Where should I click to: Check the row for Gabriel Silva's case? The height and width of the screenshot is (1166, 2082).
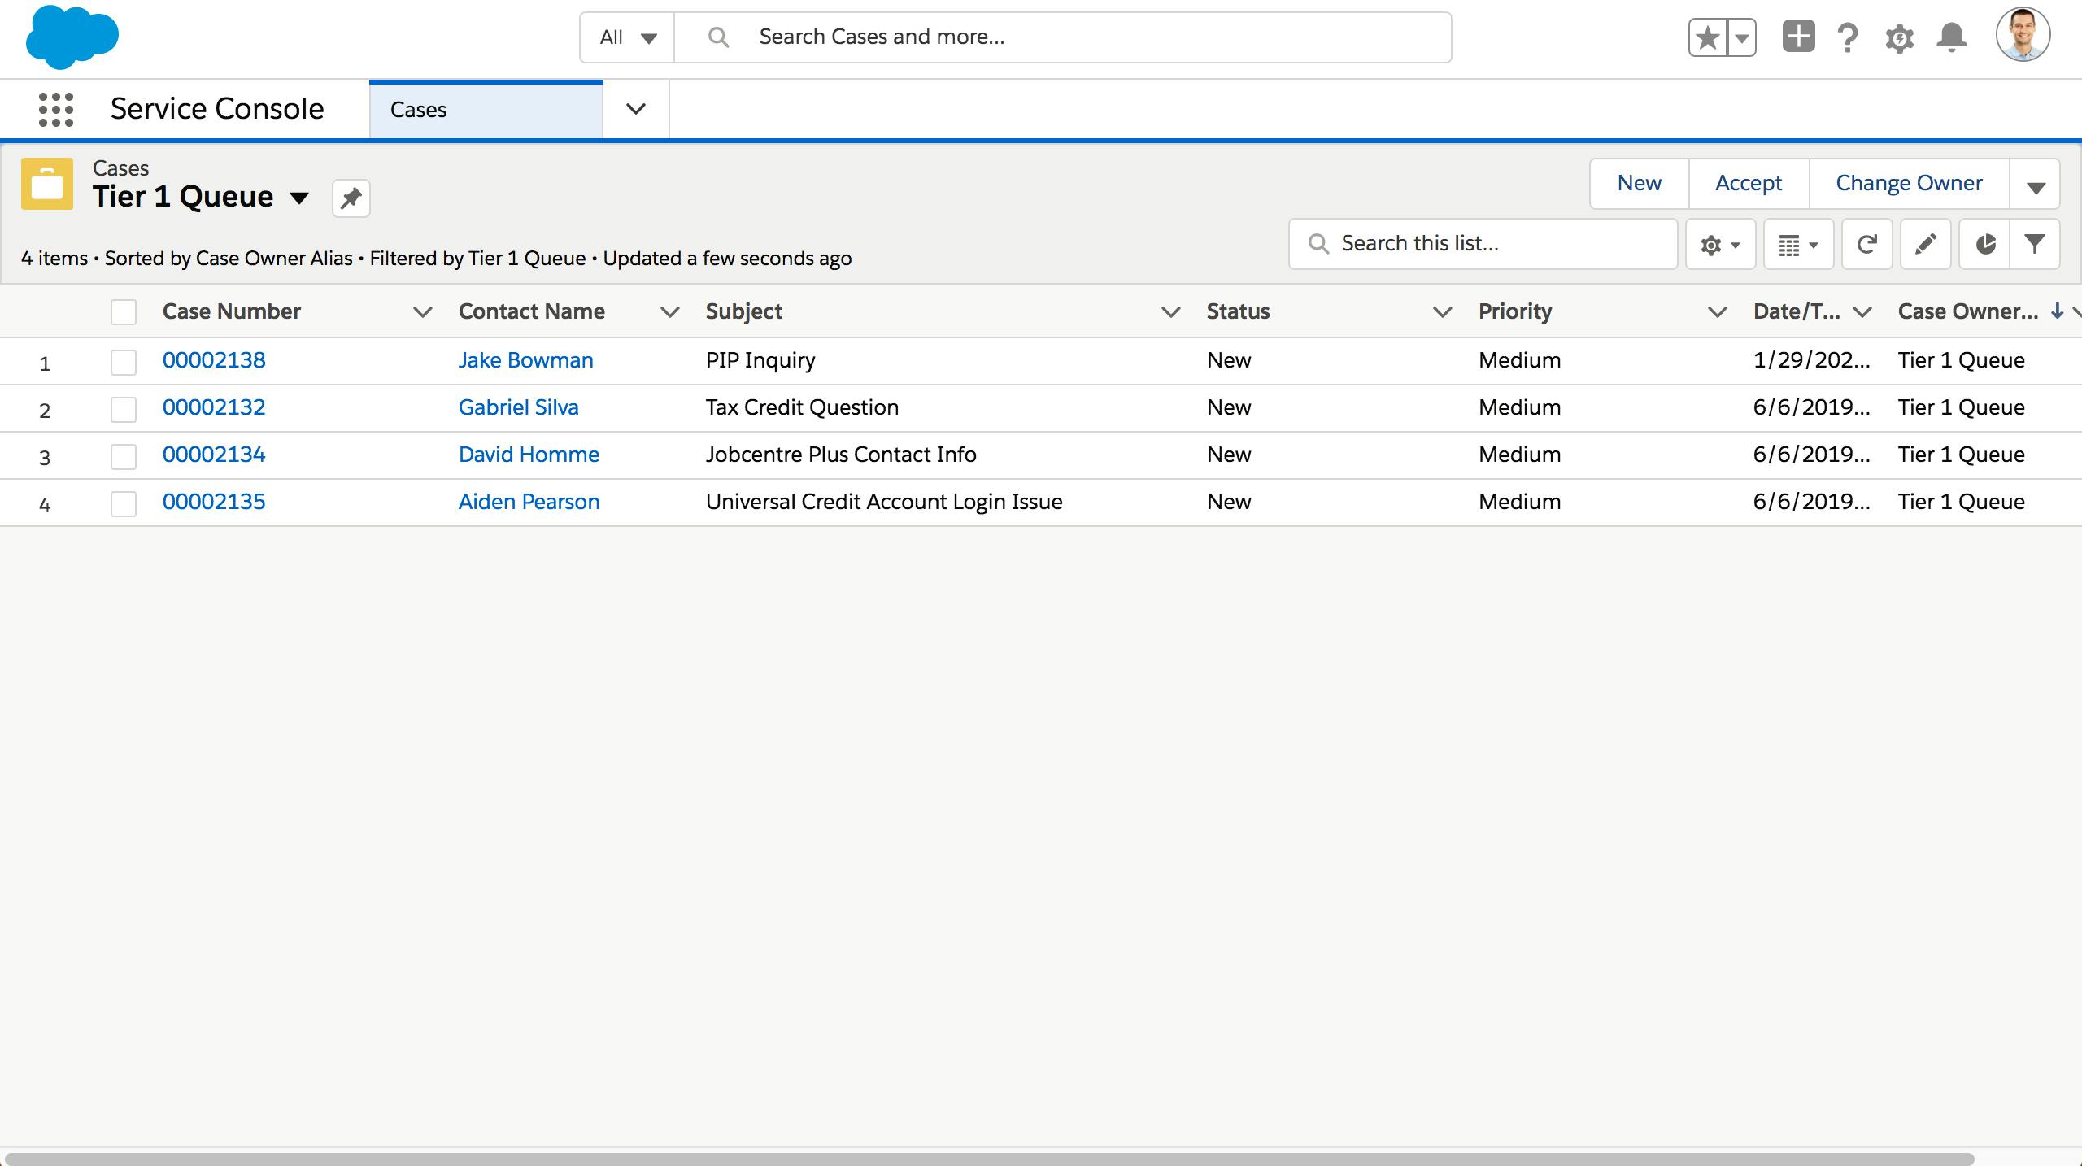(124, 409)
